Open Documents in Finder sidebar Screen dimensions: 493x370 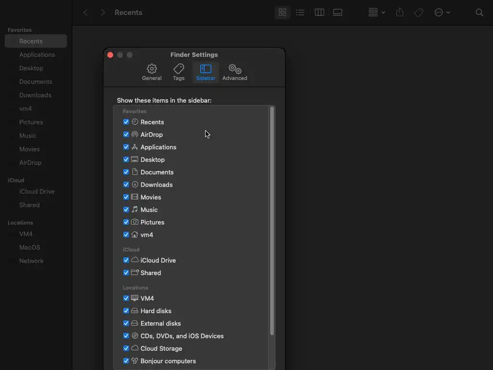[36, 82]
